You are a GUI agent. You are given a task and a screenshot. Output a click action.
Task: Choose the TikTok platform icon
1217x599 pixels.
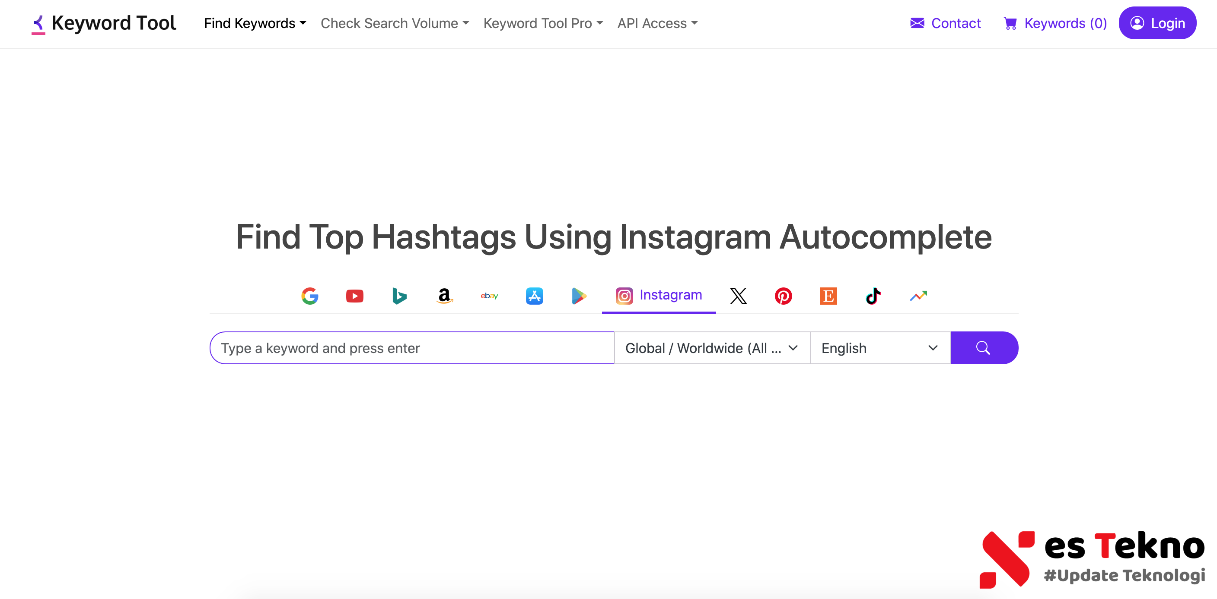tap(873, 296)
